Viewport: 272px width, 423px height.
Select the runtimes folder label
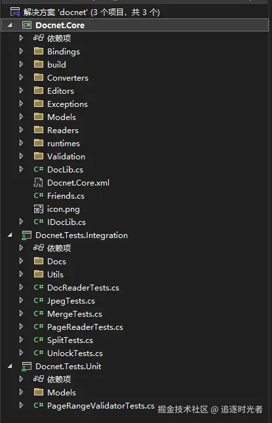click(x=64, y=143)
